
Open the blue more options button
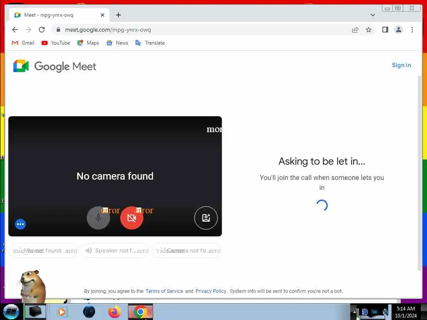[x=20, y=224]
